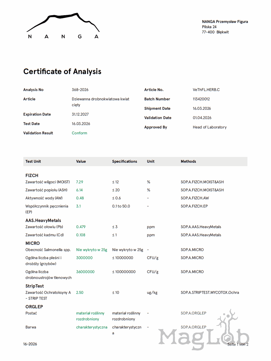271x361 pixels.
Task: Select the green Conform validation result
Action: click(x=79, y=133)
